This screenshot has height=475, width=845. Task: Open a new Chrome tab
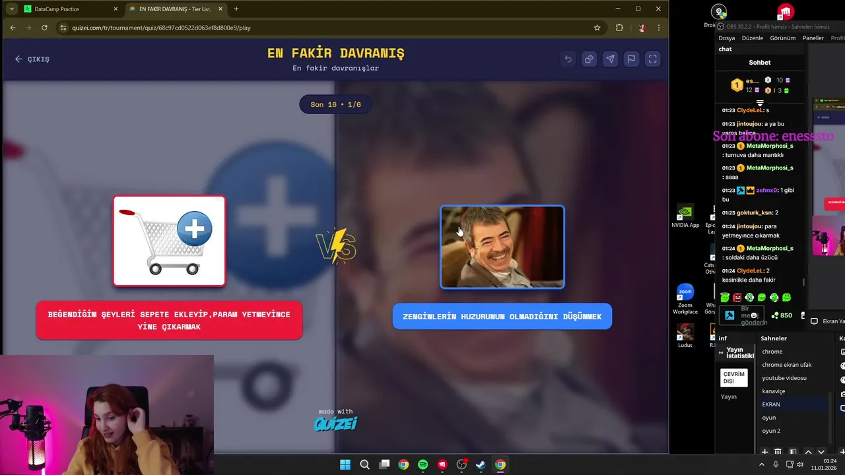[236, 9]
